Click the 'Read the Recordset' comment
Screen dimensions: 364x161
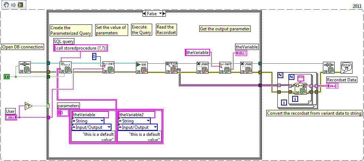coord(166,30)
